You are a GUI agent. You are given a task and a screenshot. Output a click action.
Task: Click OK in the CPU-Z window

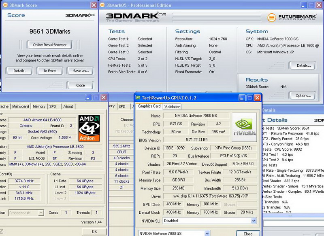(94, 232)
